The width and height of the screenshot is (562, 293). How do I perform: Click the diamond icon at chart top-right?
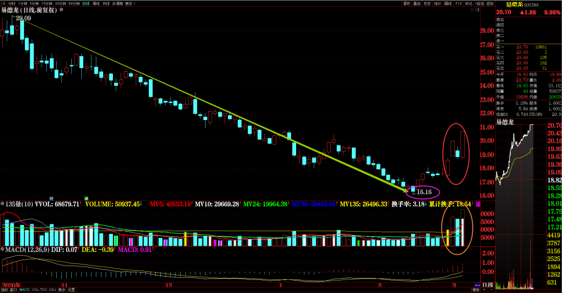[472, 10]
